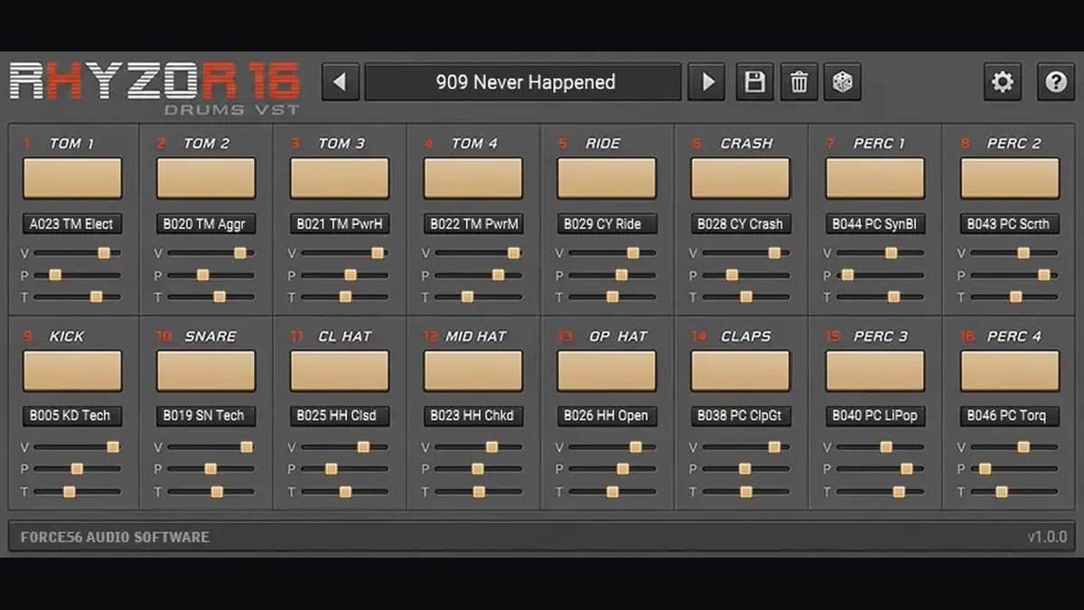
Task: Click the PERC 4 T slider
Action: (x=1014, y=492)
